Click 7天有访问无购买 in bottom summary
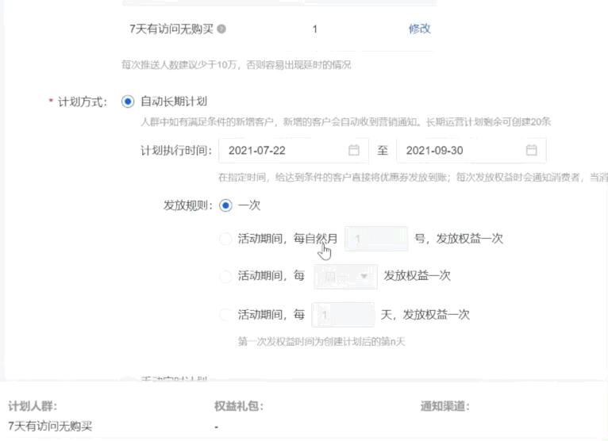This screenshot has width=608, height=441. (50, 426)
